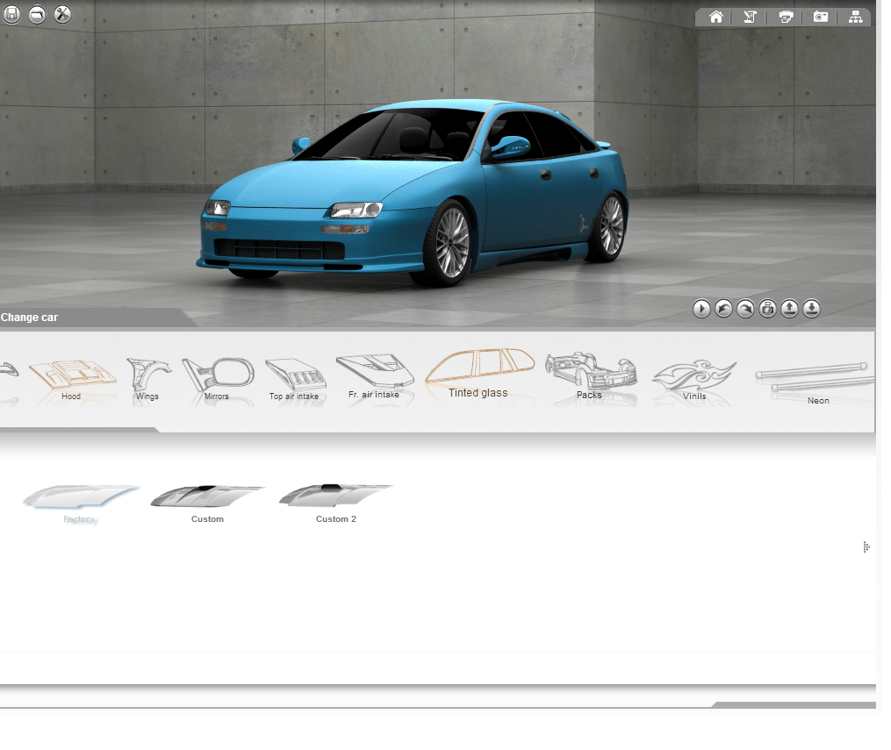Open the folder load icon
The height and width of the screenshot is (750, 891).
tap(37, 15)
